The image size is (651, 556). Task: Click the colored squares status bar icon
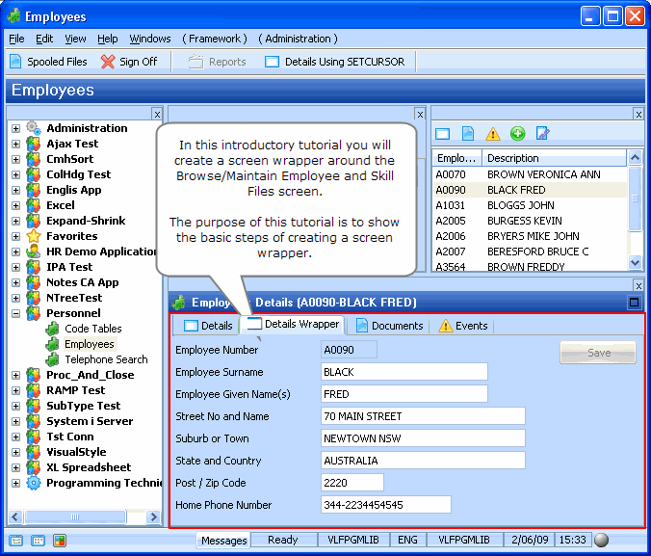pos(60,541)
